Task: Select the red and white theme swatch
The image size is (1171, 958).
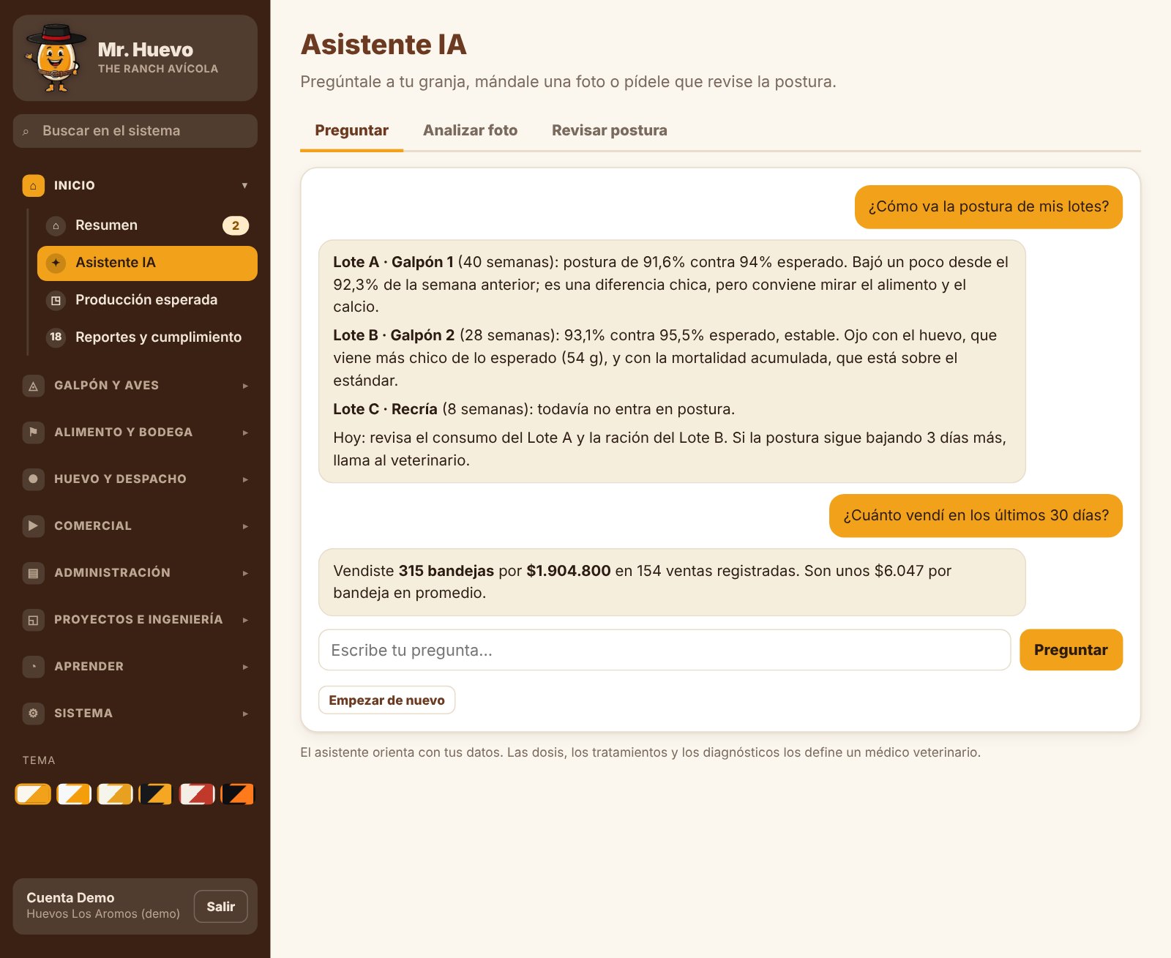Action: click(x=198, y=794)
